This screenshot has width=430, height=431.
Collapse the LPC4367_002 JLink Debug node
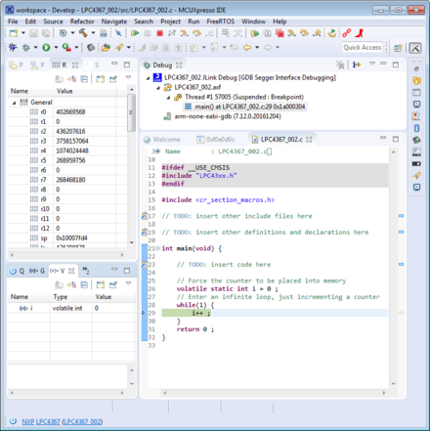tap(148, 78)
